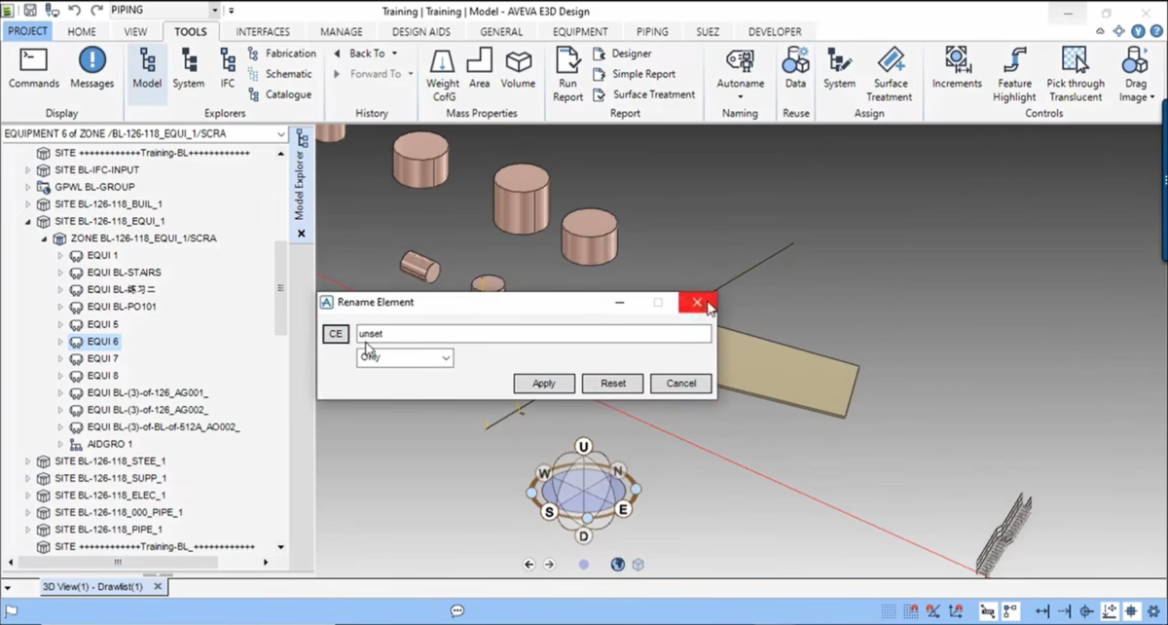Open Simple Report
Viewport: 1168px width, 625px height.
coord(635,74)
